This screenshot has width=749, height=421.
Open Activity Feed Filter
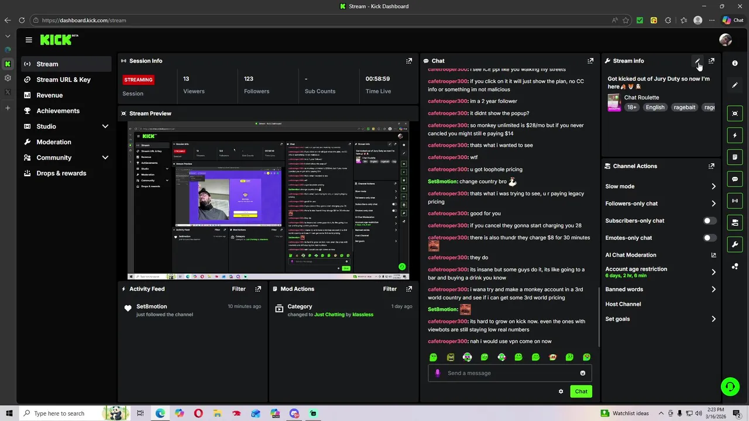point(239,289)
